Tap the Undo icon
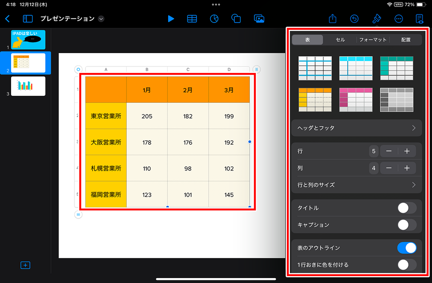This screenshot has width=432, height=283. (x=354, y=19)
